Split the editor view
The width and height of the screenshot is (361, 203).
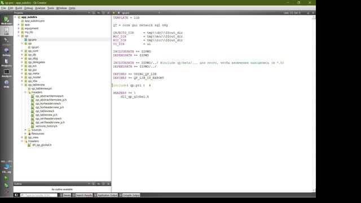click(x=308, y=13)
